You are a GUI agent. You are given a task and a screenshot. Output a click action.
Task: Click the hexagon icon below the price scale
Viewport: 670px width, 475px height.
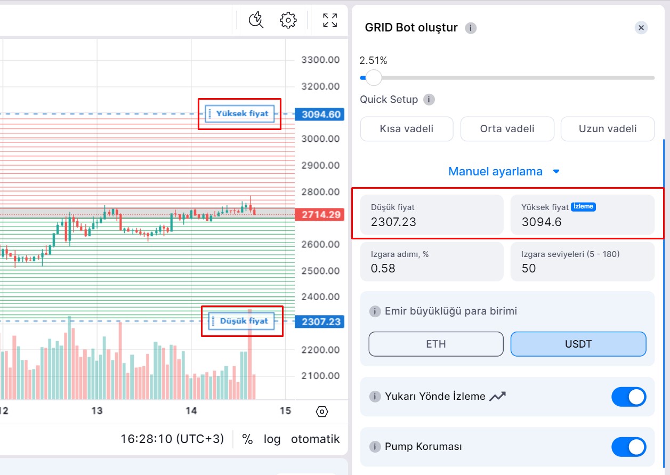(322, 412)
